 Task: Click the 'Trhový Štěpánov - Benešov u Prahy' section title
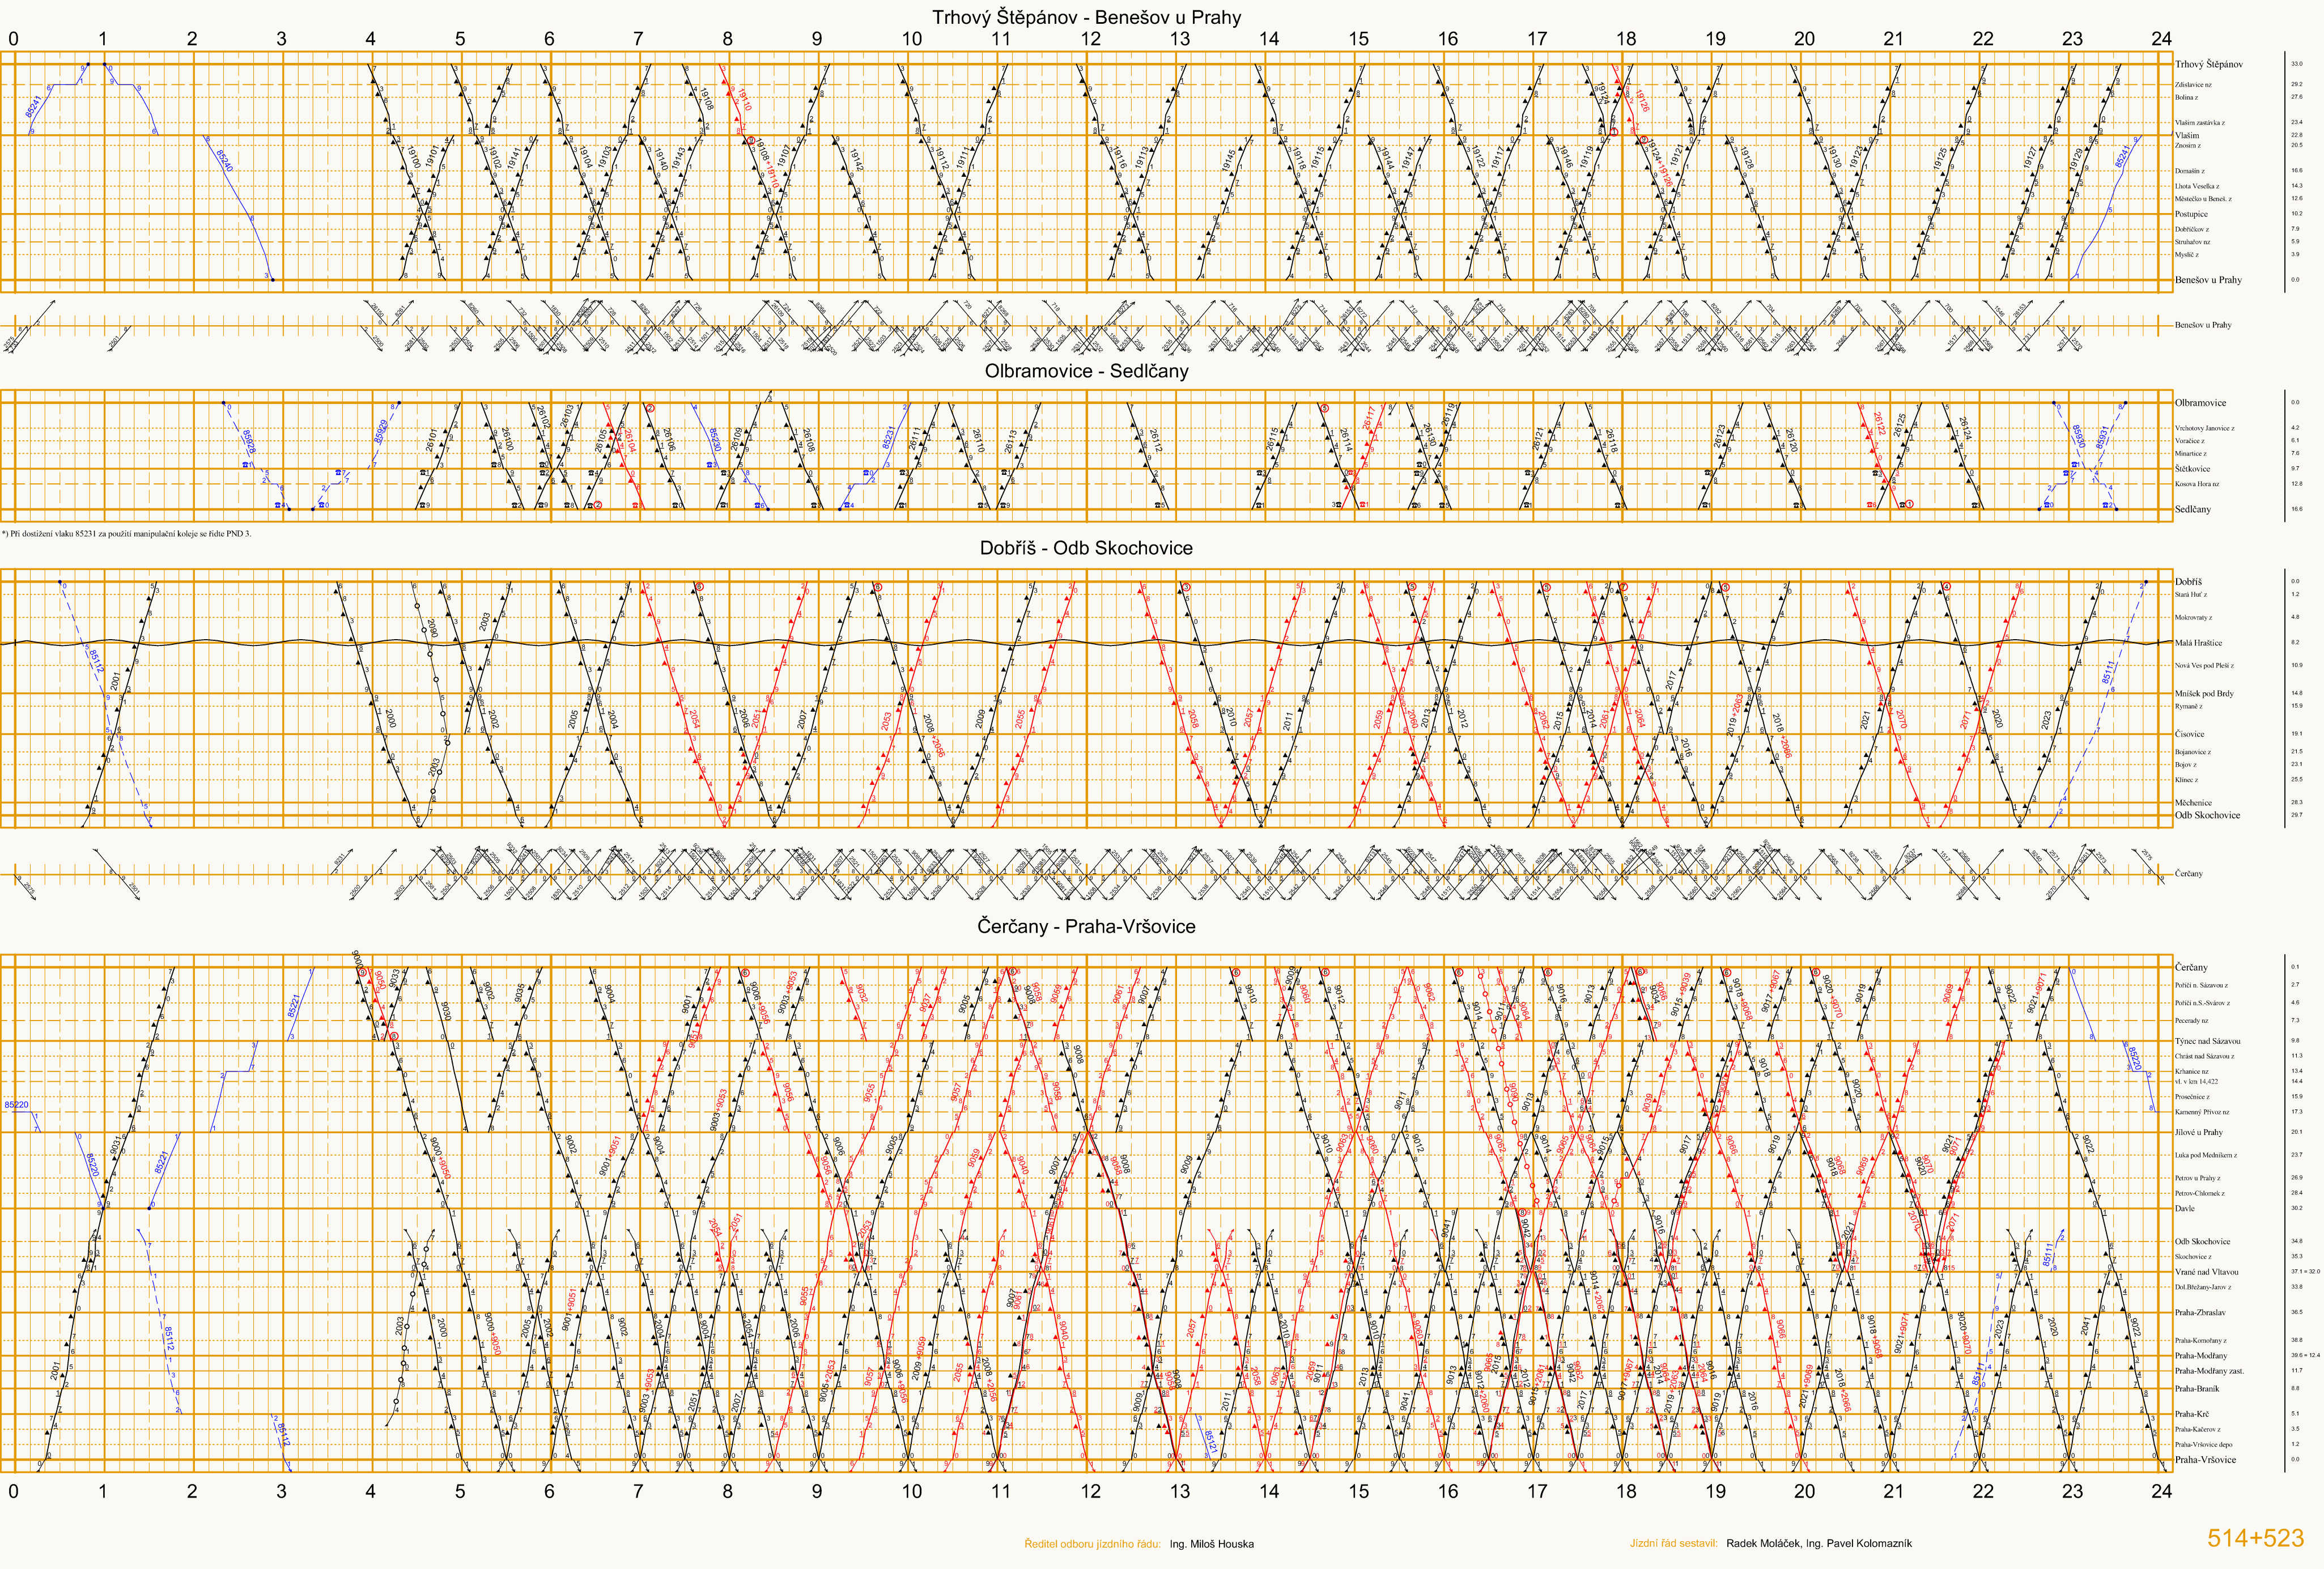pos(1086,17)
